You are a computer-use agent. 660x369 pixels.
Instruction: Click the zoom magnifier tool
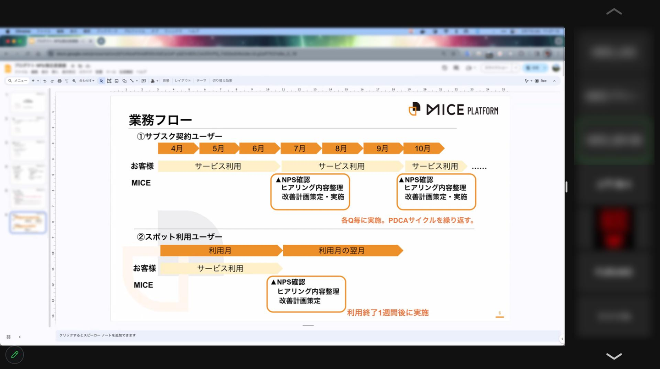pos(74,81)
